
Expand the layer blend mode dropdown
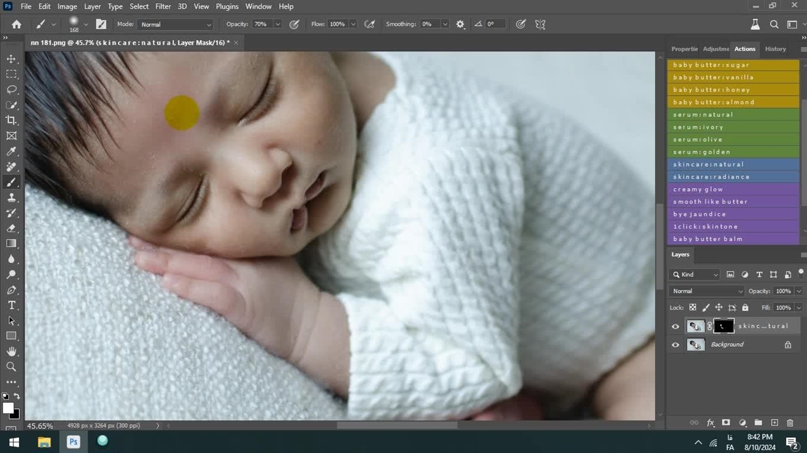point(707,291)
